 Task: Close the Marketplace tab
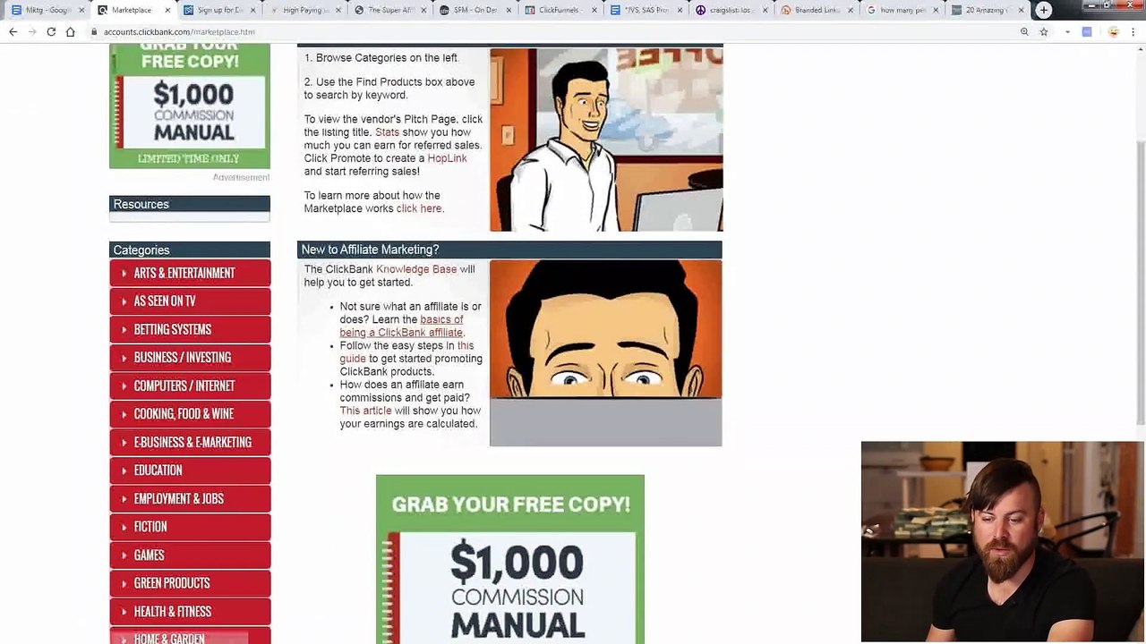point(168,10)
